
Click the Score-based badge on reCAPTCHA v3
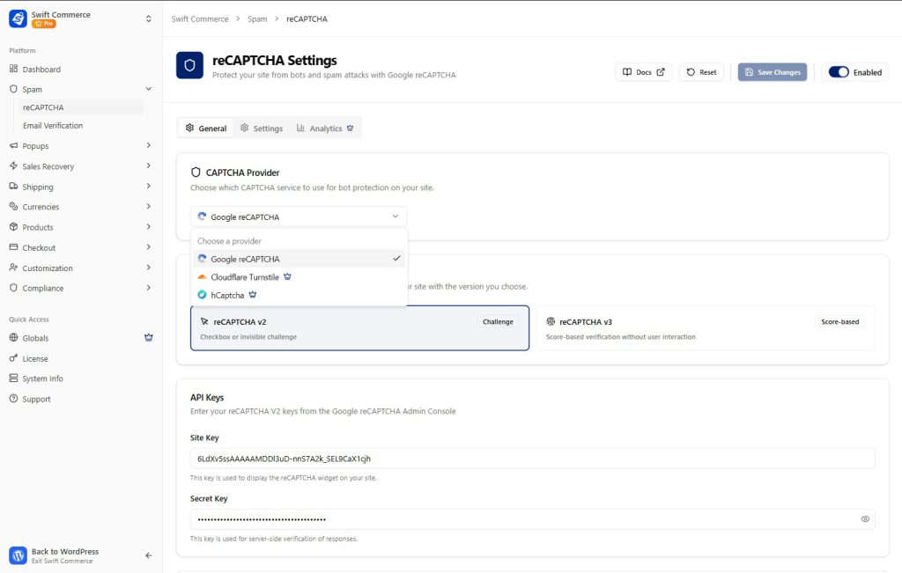coord(839,322)
